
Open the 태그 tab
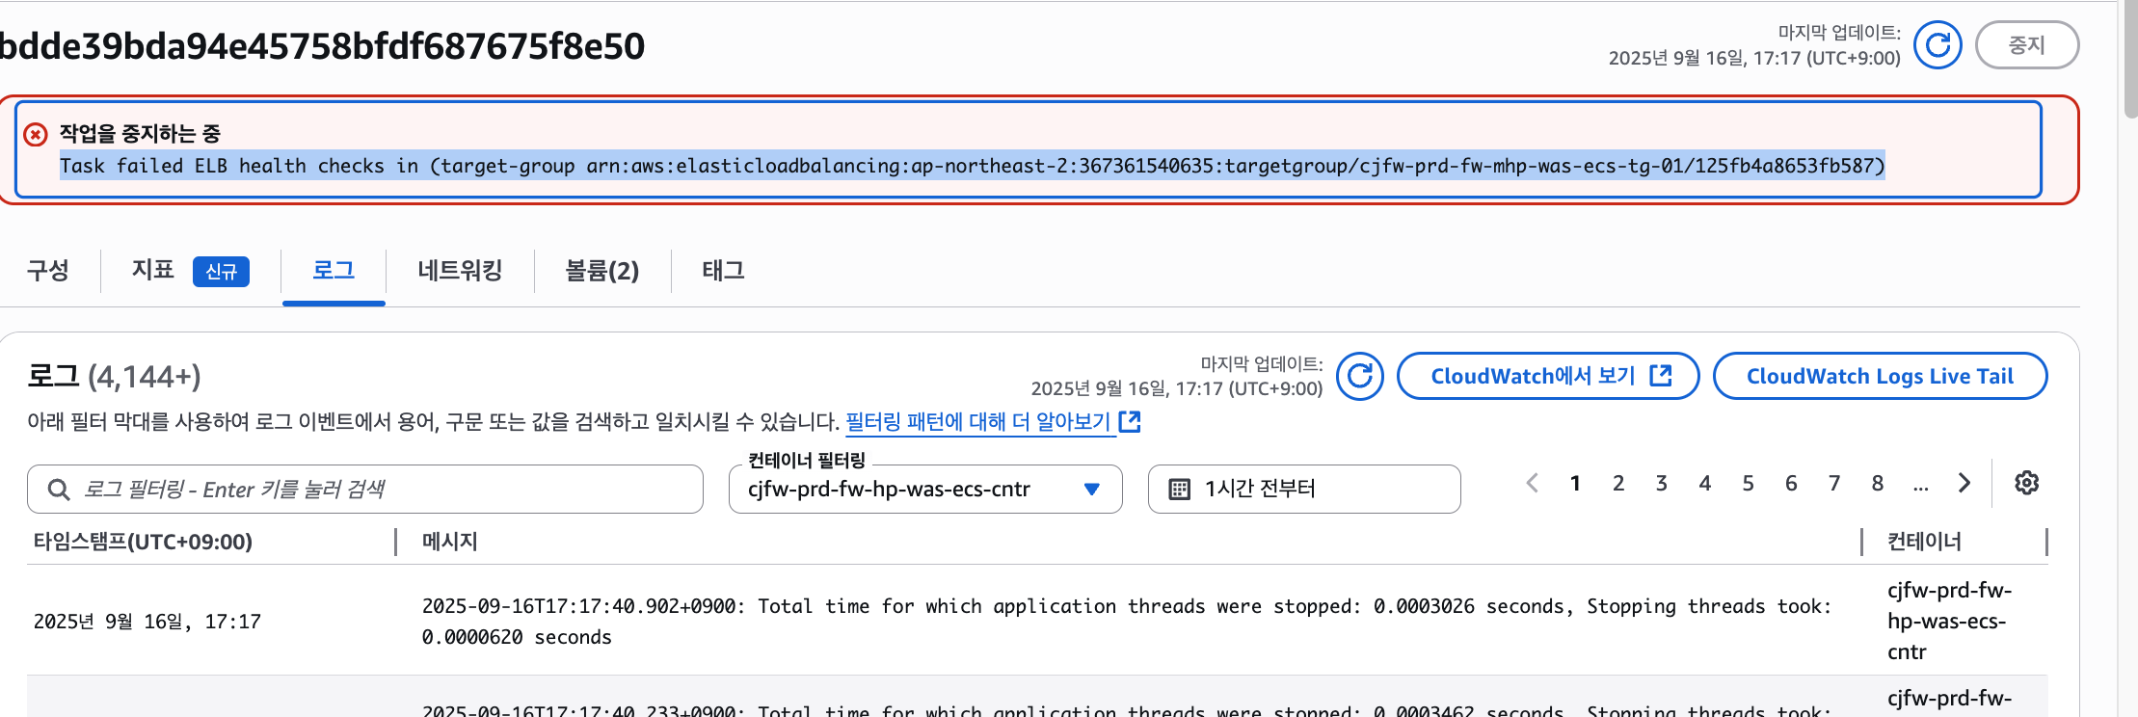[723, 271]
